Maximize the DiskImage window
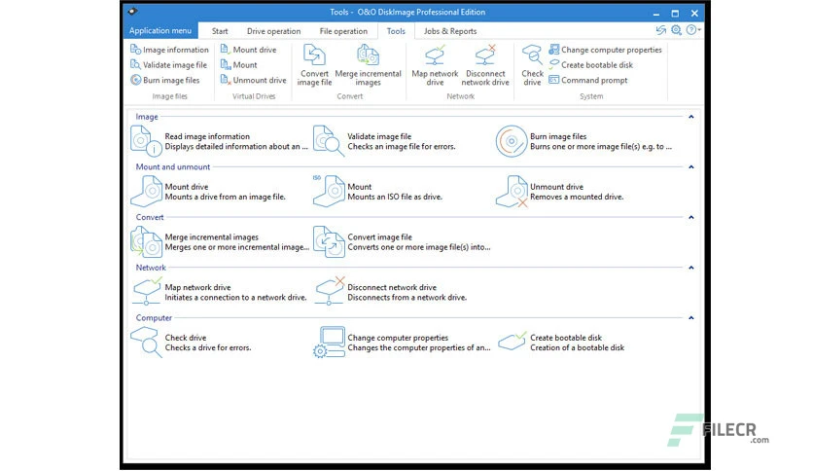Image resolution: width=813 pixels, height=471 pixels. pos(675,13)
